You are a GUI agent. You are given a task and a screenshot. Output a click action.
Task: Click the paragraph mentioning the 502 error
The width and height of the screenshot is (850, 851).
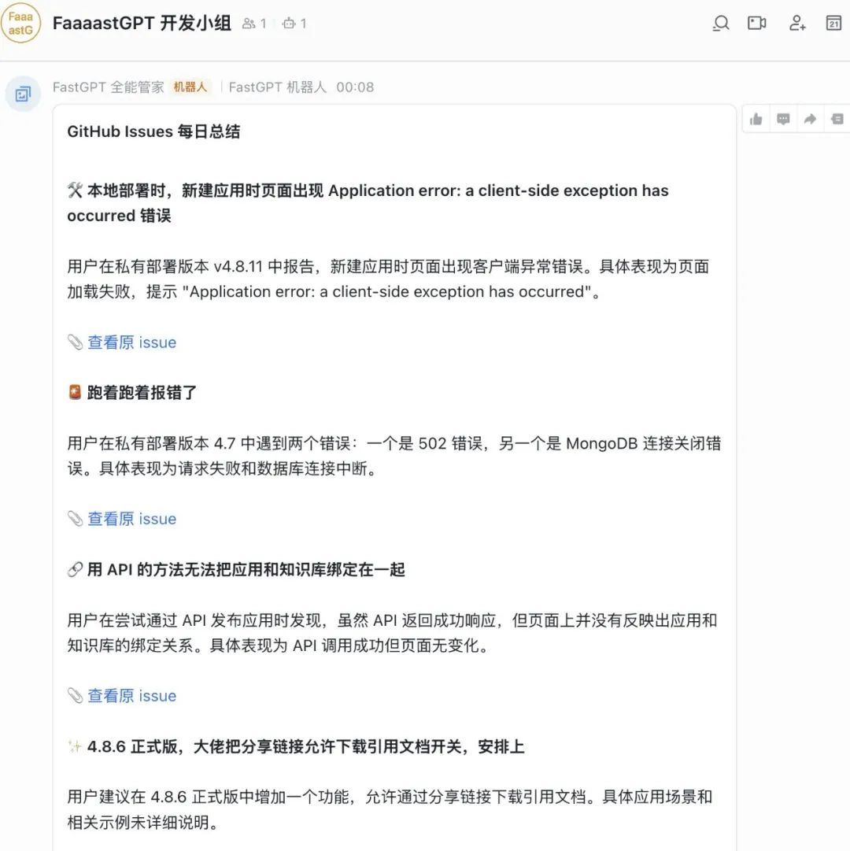pos(394,456)
